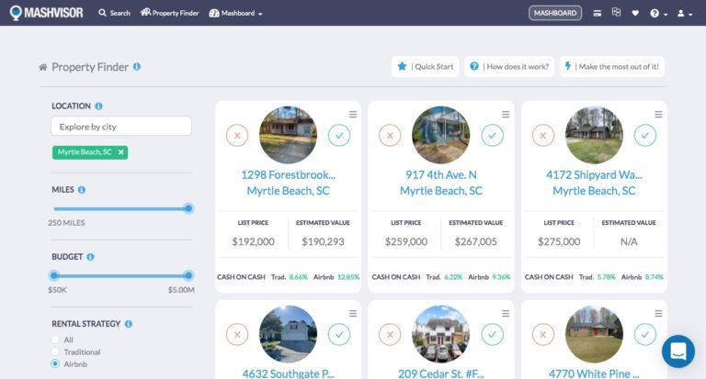Expand the Mashboard dropdown in navbar
The image size is (706, 379).
[x=236, y=13]
